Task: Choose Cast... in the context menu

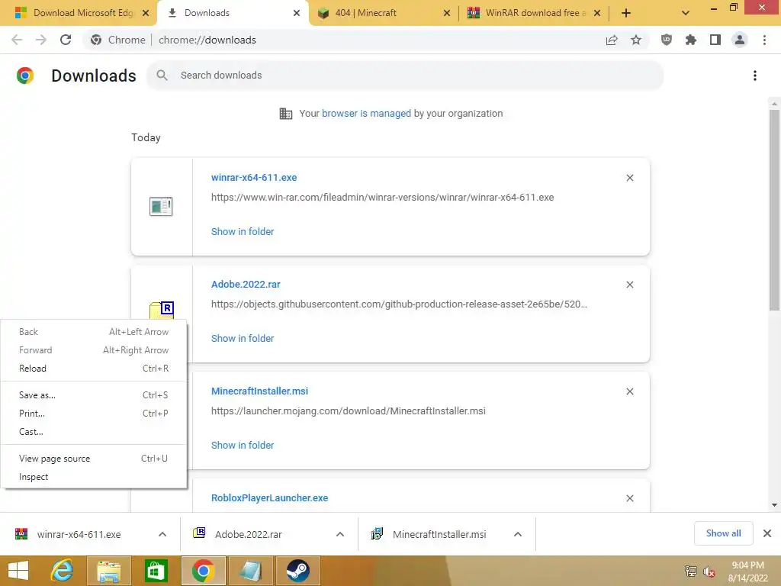Action: 94,432
